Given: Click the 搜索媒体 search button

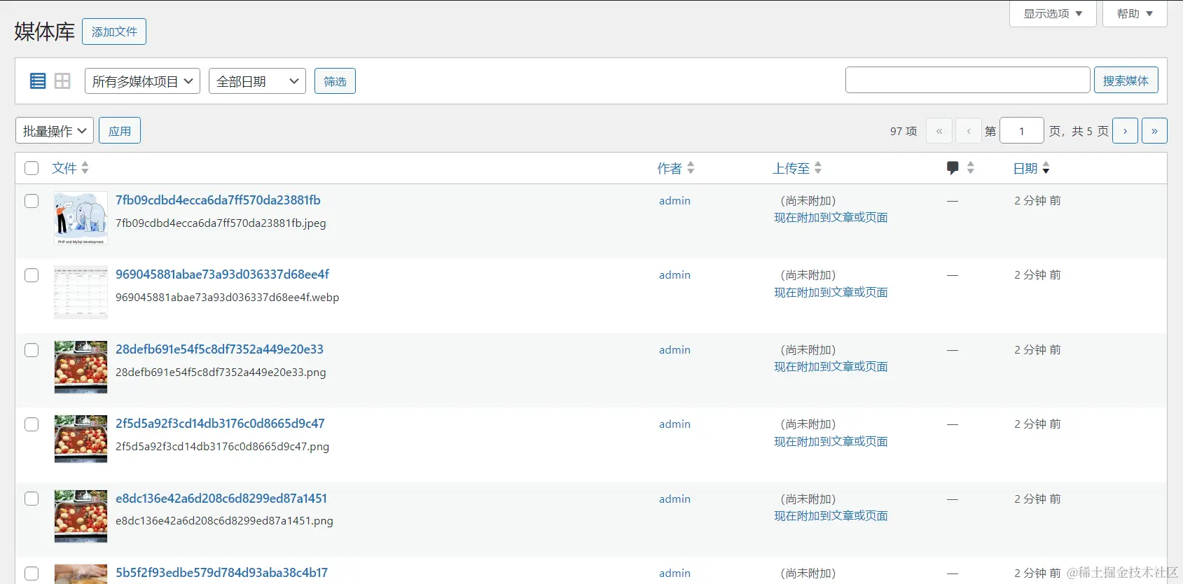Looking at the screenshot, I should coord(1126,81).
